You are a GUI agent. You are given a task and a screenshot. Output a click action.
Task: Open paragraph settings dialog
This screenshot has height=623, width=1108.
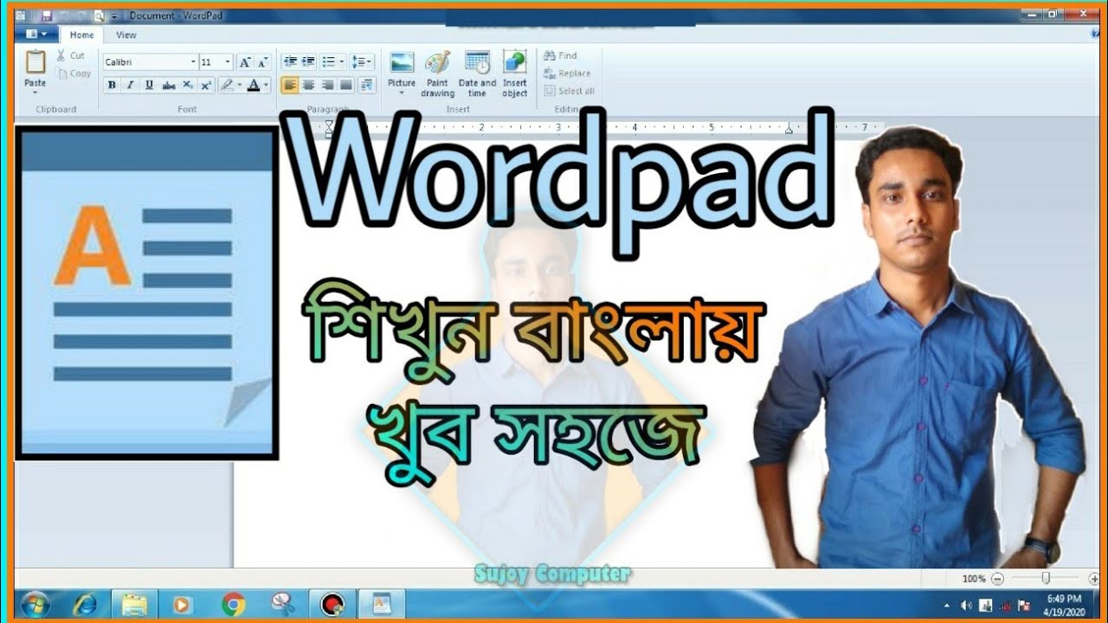[x=366, y=85]
